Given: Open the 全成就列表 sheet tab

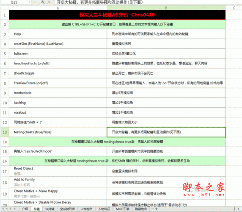Looking at the screenshot, I should pos(67,209).
